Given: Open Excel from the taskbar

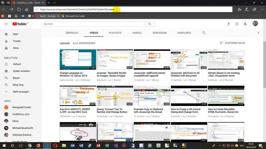Looking at the screenshot, I should coord(107,145).
